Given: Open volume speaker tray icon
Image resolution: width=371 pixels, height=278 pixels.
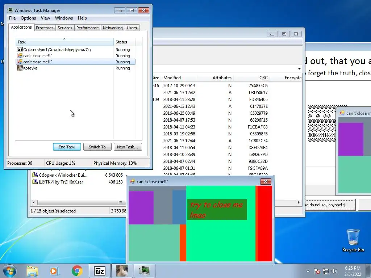Looking at the screenshot, I should tap(334, 271).
